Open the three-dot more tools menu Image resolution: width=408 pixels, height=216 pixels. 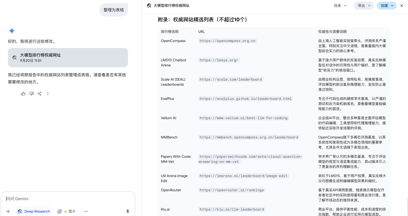[86, 211]
